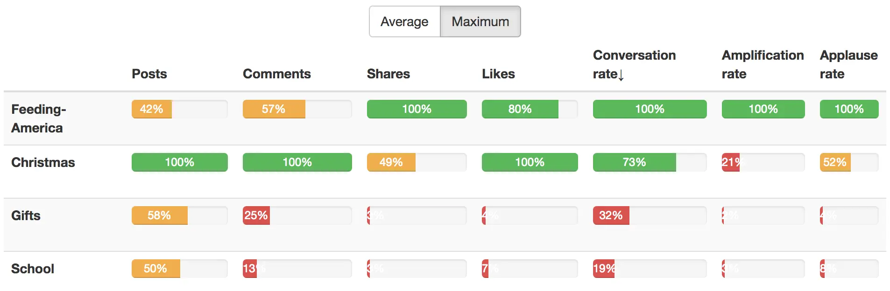The image size is (890, 291).
Task: Click the School row label
Action: (33, 269)
